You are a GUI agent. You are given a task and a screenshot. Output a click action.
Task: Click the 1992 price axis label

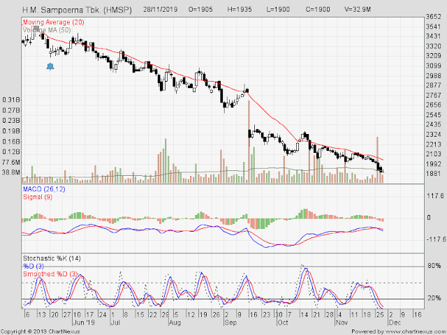433,164
